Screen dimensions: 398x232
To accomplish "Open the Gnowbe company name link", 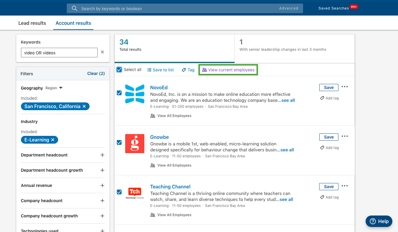I will (x=159, y=137).
